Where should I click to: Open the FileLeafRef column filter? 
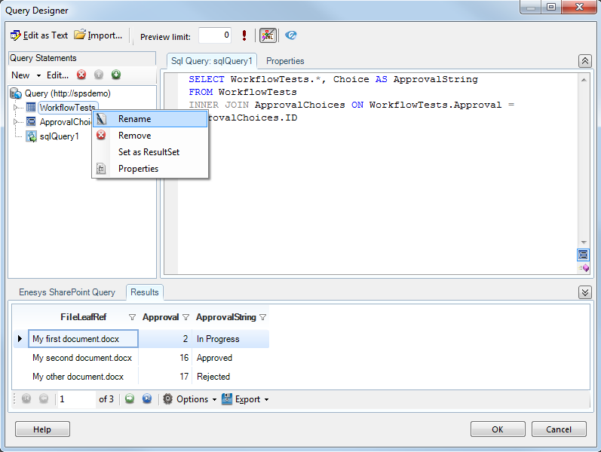click(133, 317)
